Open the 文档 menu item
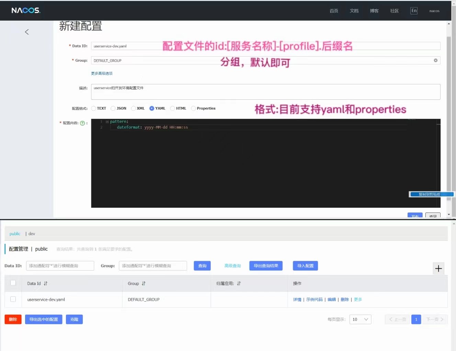 tap(354, 11)
